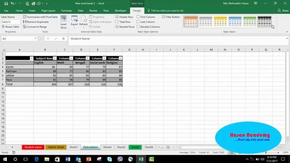Open the column F filter dropdown

tap(121, 58)
